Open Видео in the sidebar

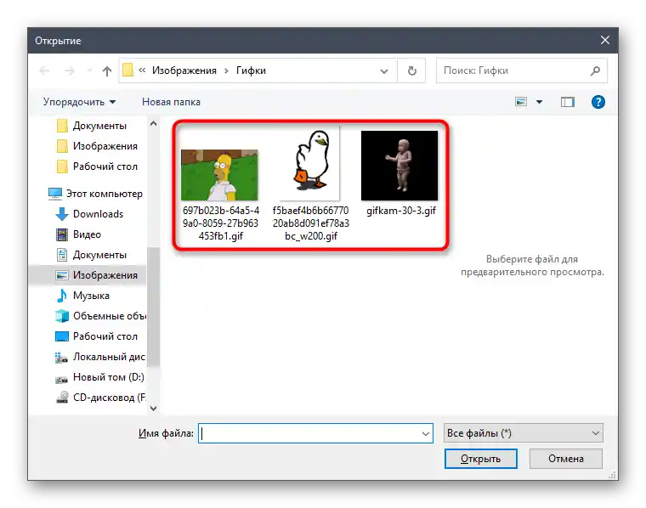[x=78, y=234]
